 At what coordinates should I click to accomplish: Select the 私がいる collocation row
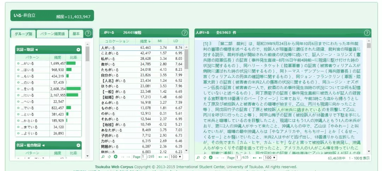142,59
